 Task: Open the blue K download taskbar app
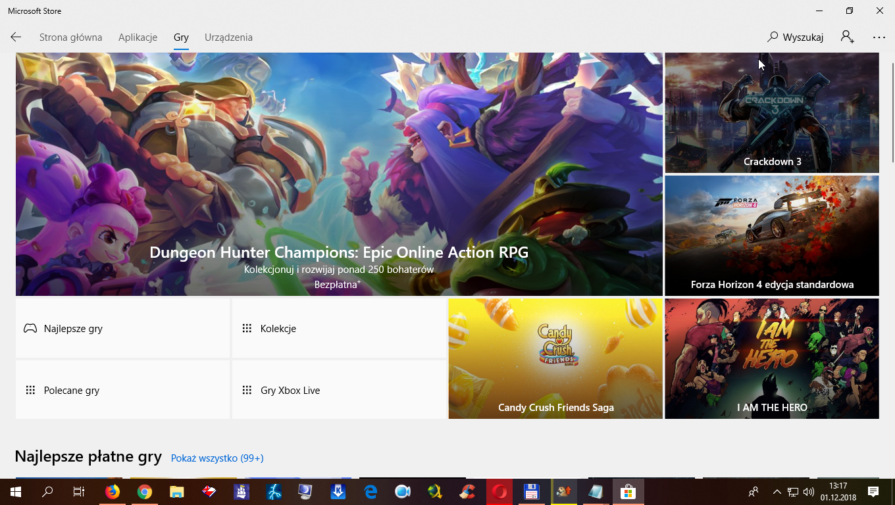(x=338, y=491)
